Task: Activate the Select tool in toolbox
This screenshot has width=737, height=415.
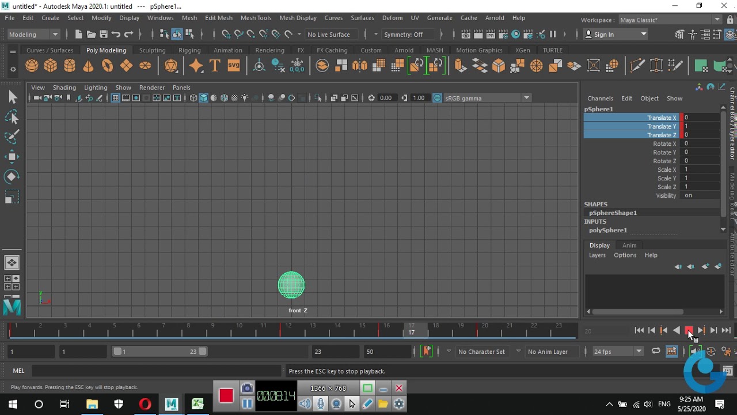Action: [x=12, y=97]
